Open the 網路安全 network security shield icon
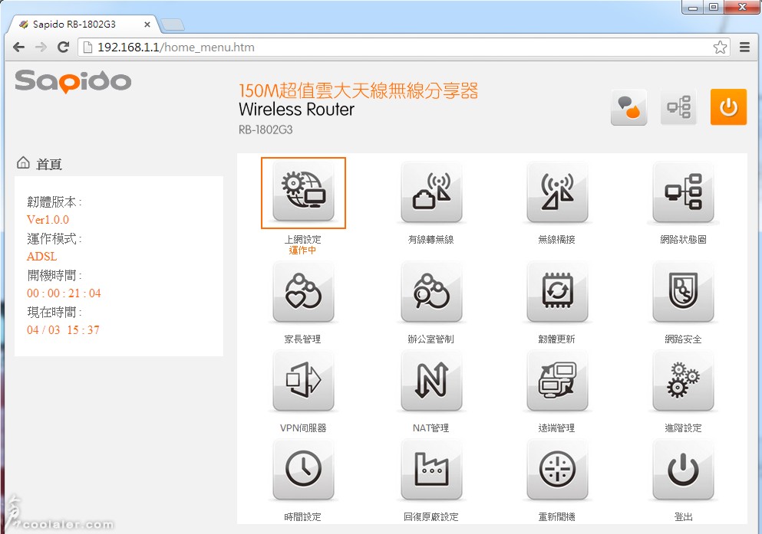The image size is (762, 534). pos(683,292)
